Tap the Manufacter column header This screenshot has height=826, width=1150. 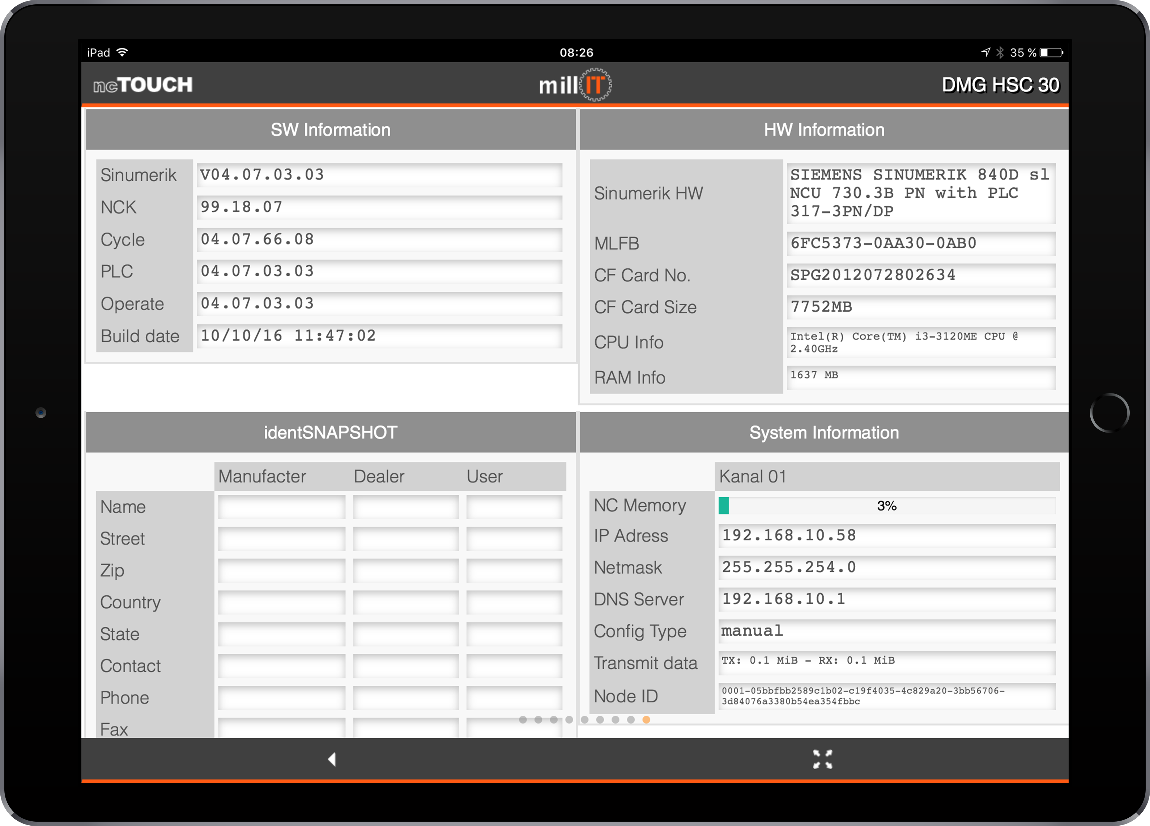pyautogui.click(x=262, y=477)
